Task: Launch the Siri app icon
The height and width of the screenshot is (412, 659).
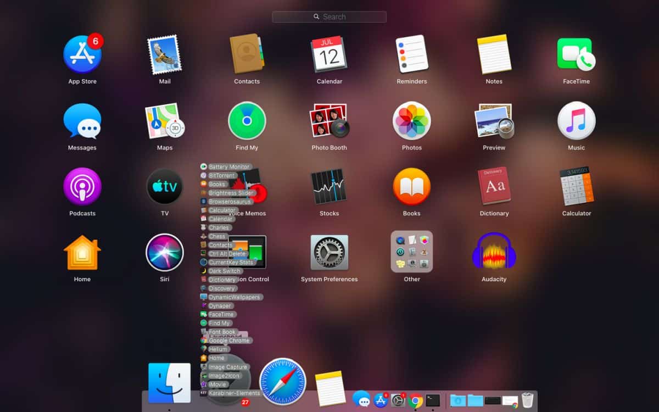Action: [165, 253]
